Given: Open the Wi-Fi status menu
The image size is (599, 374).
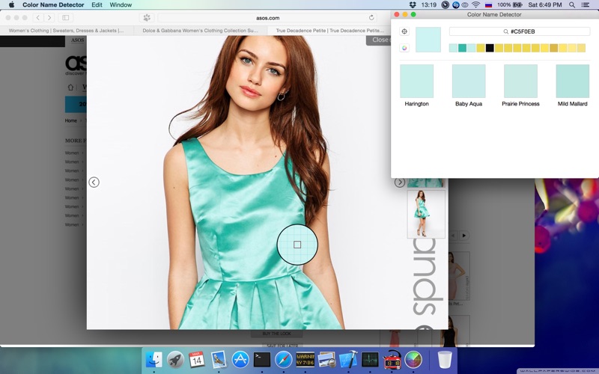Looking at the screenshot, I should pyautogui.click(x=475, y=5).
